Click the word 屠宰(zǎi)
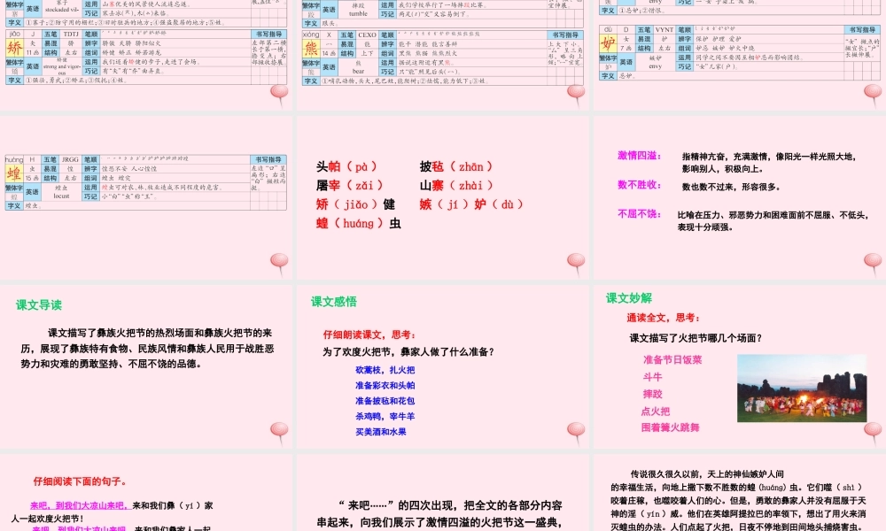This screenshot has width=886, height=531. 350,185
